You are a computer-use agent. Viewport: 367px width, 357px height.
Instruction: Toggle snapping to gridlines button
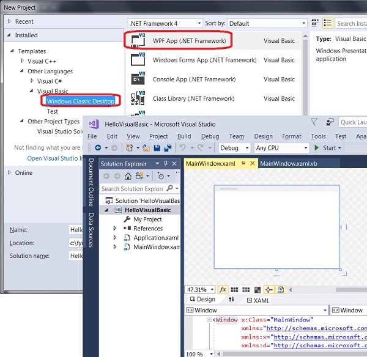click(x=246, y=290)
